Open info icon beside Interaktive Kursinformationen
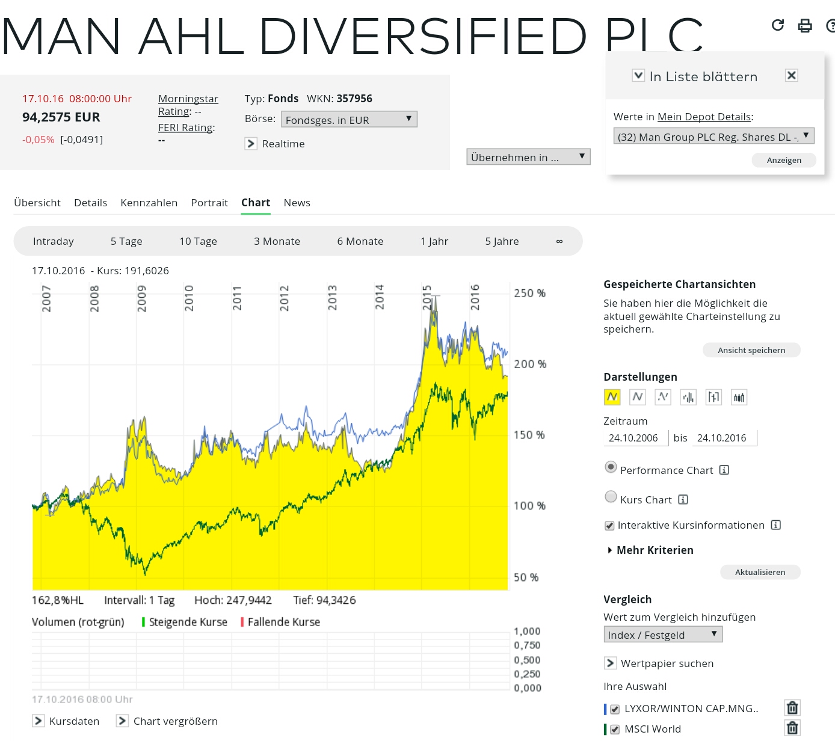The height and width of the screenshot is (741, 835). click(x=776, y=524)
